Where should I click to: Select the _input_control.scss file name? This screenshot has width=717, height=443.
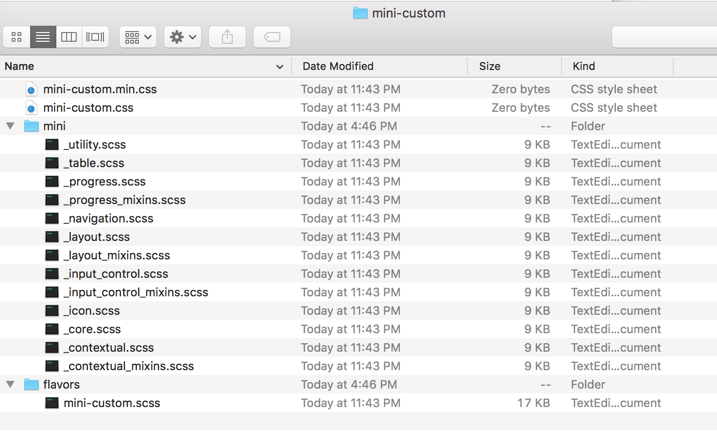[116, 274]
